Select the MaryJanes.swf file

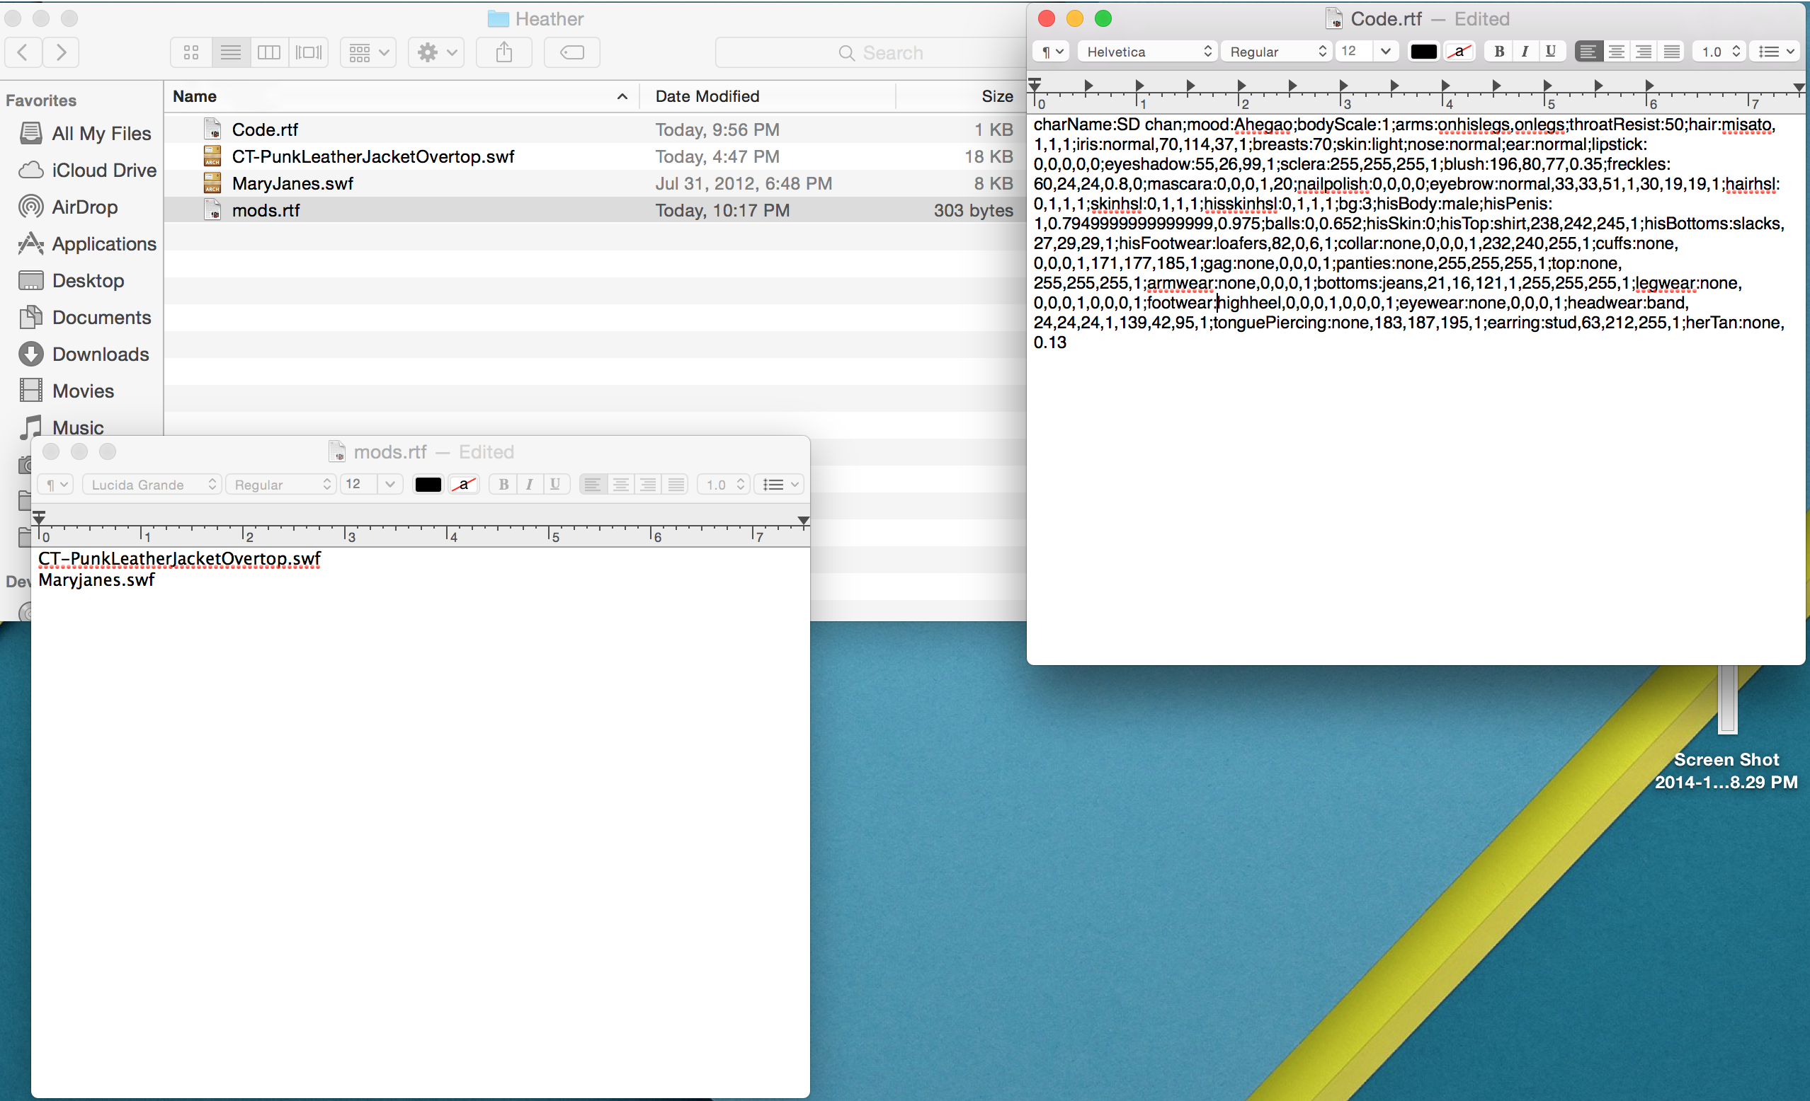(292, 183)
